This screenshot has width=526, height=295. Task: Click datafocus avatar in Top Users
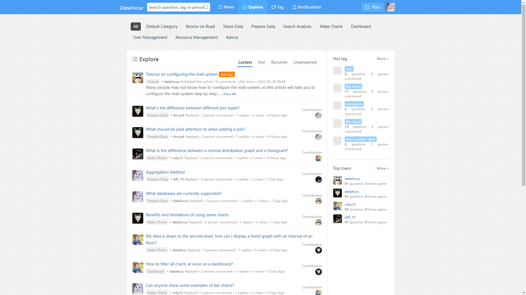(338, 180)
